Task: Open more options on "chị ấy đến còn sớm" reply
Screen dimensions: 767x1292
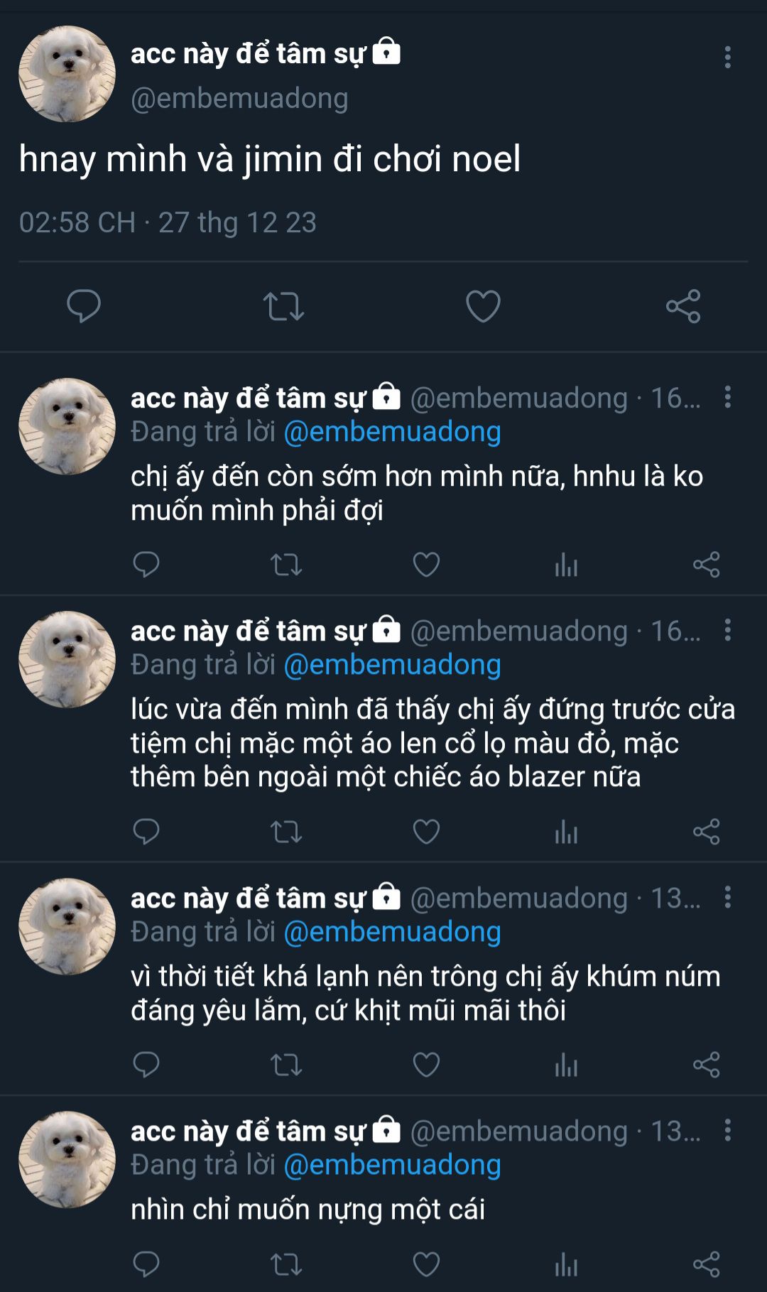Action: pyautogui.click(x=727, y=397)
